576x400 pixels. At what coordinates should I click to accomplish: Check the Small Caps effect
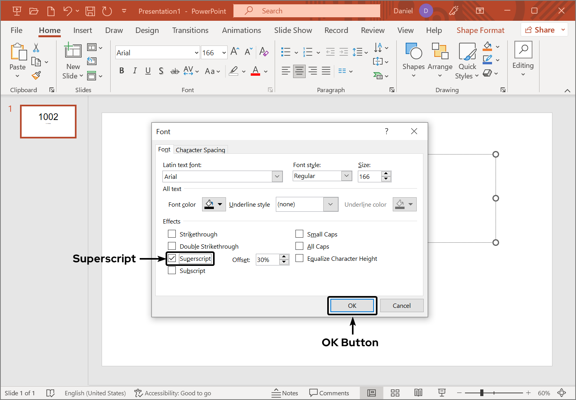pyautogui.click(x=299, y=234)
